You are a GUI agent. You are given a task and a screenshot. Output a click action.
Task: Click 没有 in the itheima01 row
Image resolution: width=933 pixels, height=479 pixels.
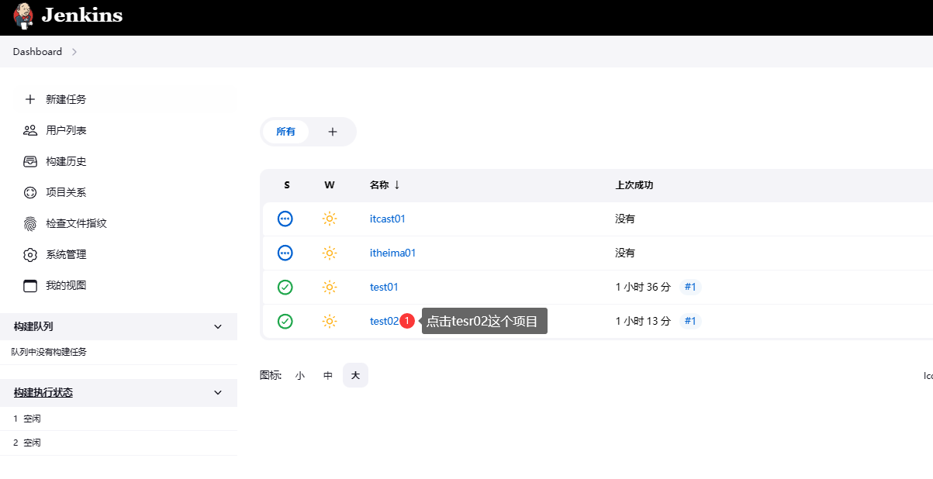point(625,253)
